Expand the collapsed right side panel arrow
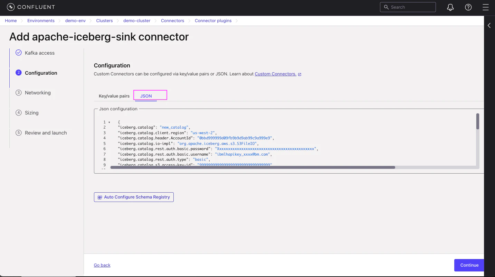 tap(489, 26)
